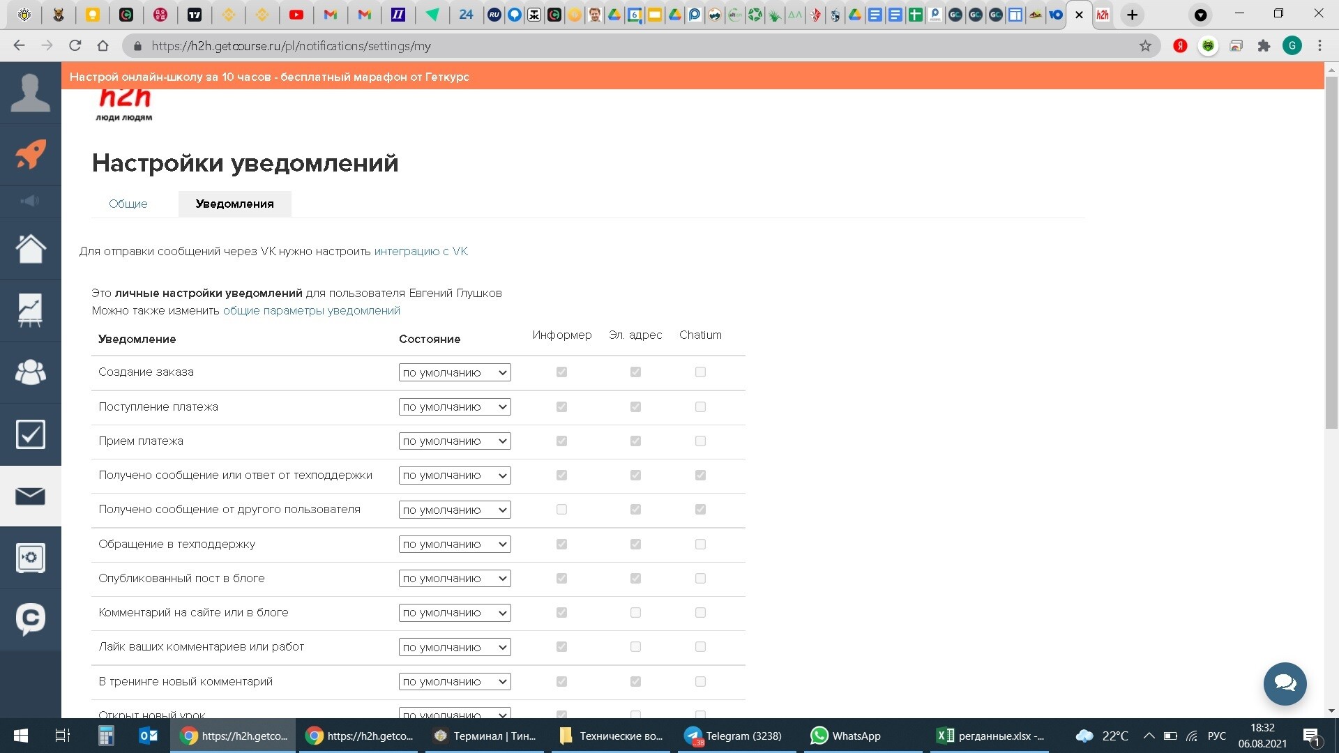The width and height of the screenshot is (1339, 753).
Task: Toggle Эл. адрес checkbox for Комментарий на сайте
Action: point(635,613)
